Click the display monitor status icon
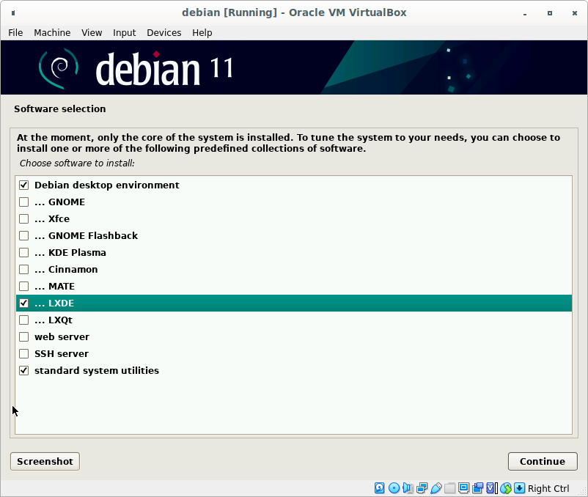 click(464, 488)
